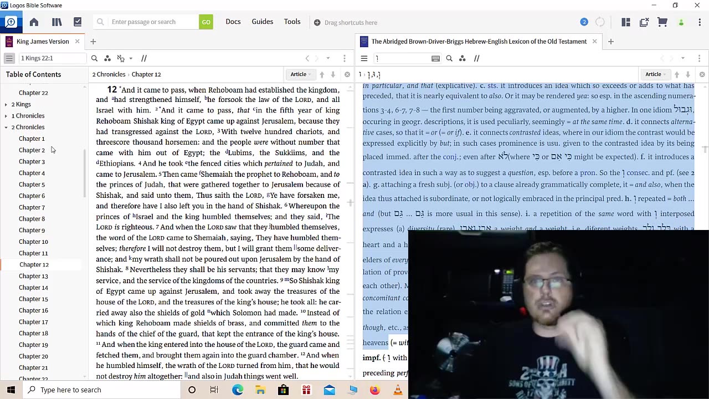
Task: Open parallel resources in the Lexicon panel
Action: 476,58
